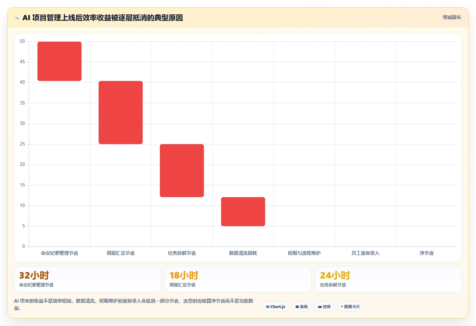Click the 会议纪要整理节省 axis label
476x326 pixels.
pyautogui.click(x=60, y=253)
